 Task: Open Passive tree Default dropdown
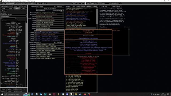(46, 43)
